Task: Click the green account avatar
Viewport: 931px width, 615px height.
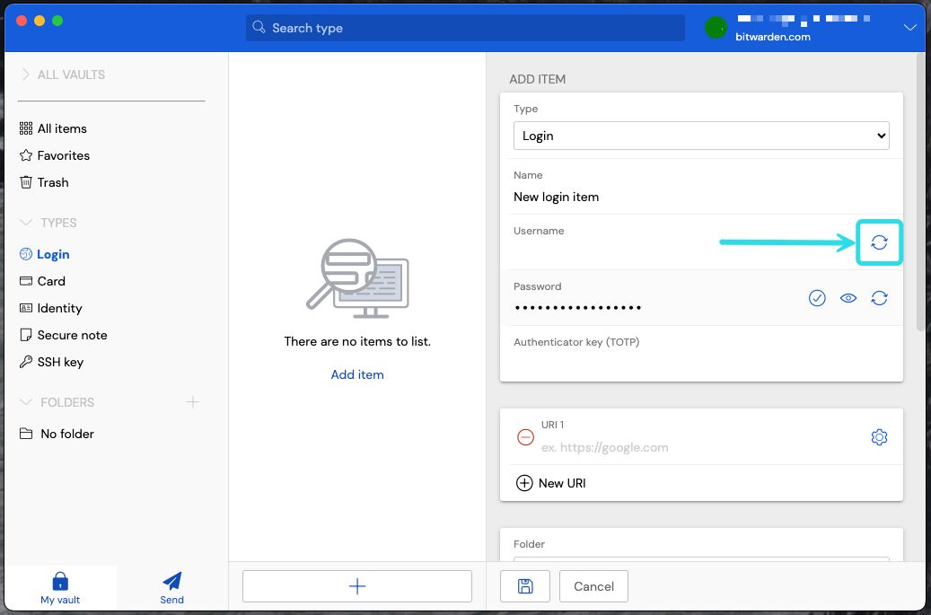Action: tap(716, 28)
